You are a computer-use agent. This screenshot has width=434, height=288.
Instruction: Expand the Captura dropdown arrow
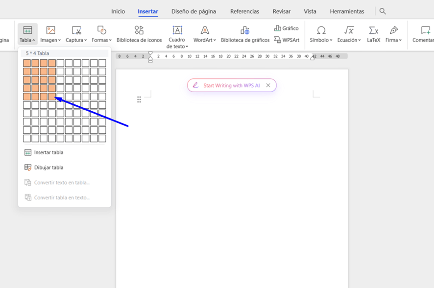coord(86,40)
